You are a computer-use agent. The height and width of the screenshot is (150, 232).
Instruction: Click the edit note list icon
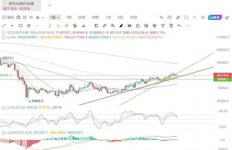coord(146,26)
